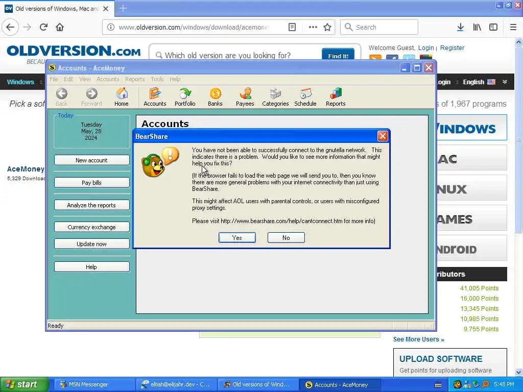This screenshot has width=523, height=392.
Task: Click the Analyze the reports button
Action: click(92, 205)
